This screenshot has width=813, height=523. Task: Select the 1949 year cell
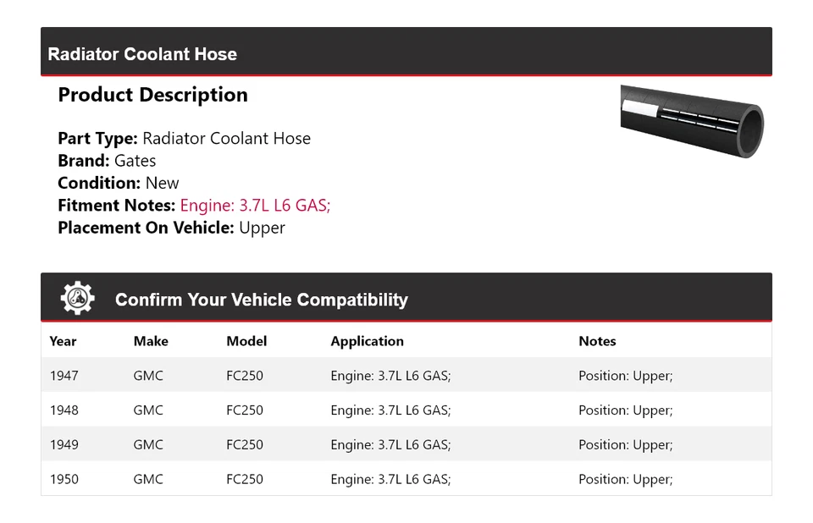pos(64,445)
